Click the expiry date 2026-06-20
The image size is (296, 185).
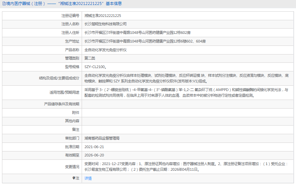pyautogui.click(x=94, y=155)
